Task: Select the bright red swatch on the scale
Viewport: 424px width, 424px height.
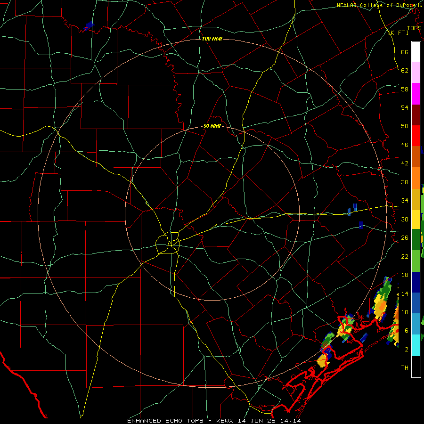Action: pos(416,136)
